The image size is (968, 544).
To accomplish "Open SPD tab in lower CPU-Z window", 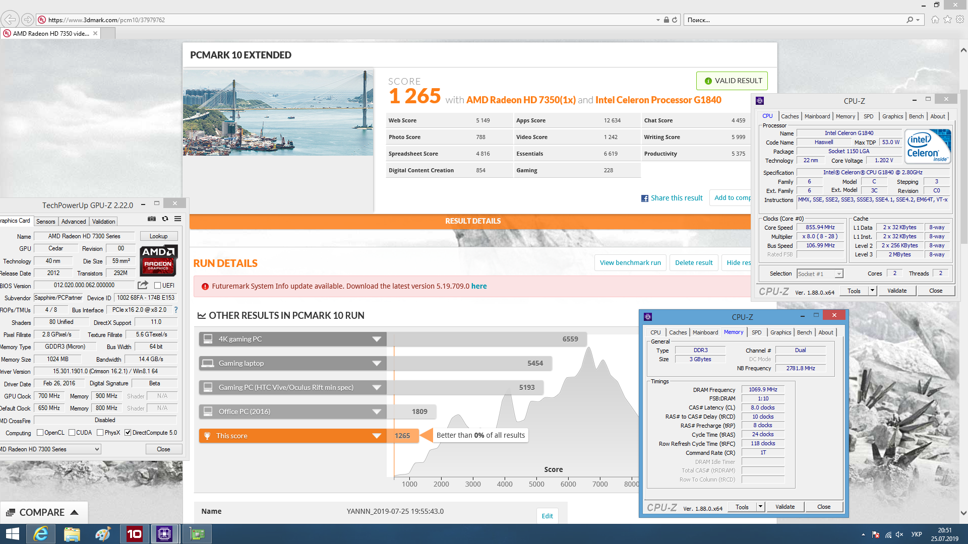I will 756,332.
